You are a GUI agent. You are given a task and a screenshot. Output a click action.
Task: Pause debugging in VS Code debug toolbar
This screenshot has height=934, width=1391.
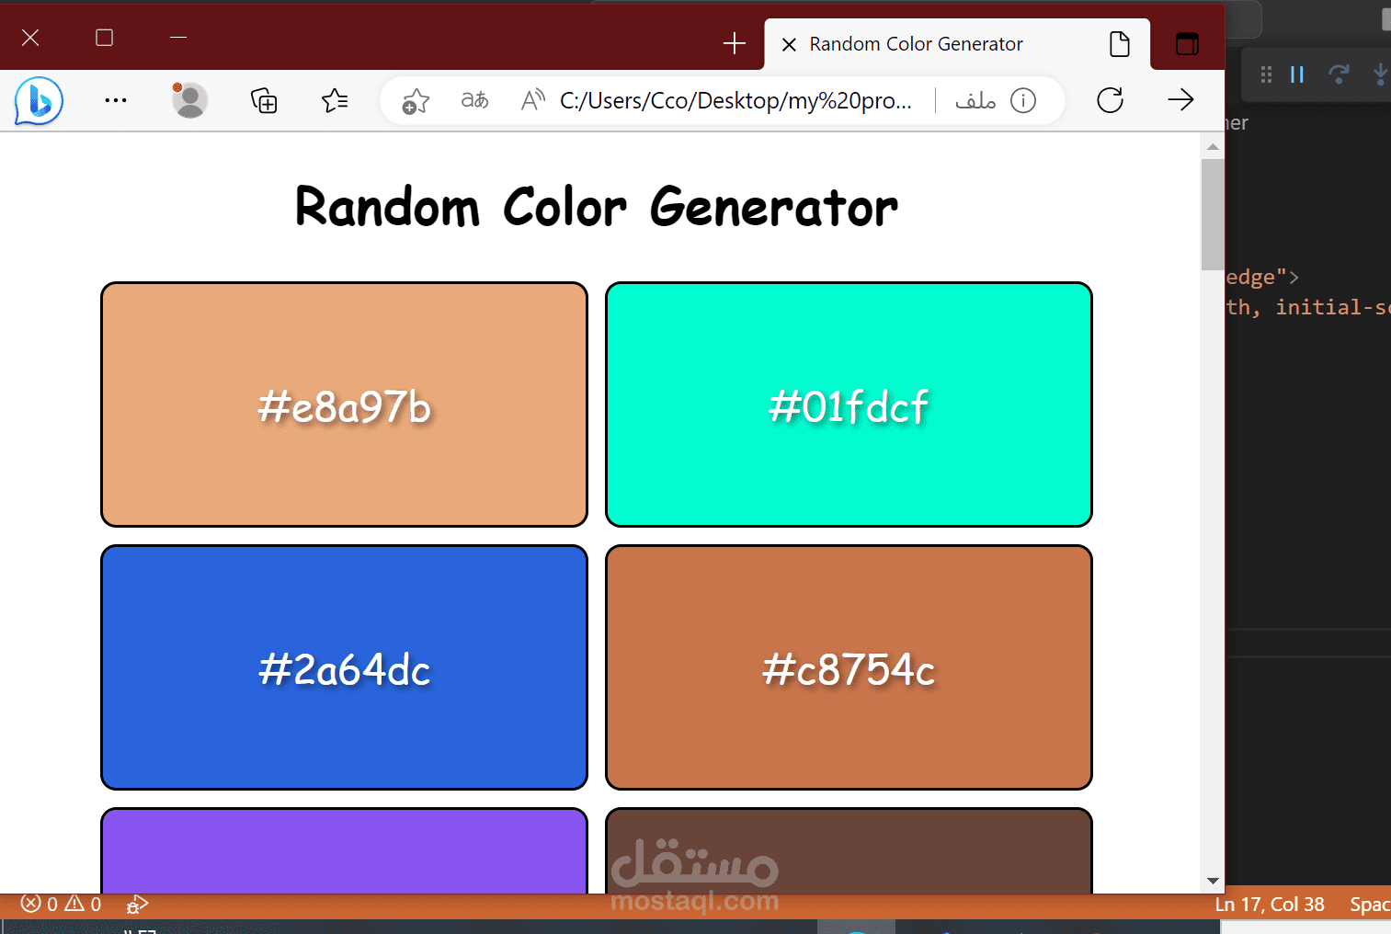click(x=1297, y=74)
